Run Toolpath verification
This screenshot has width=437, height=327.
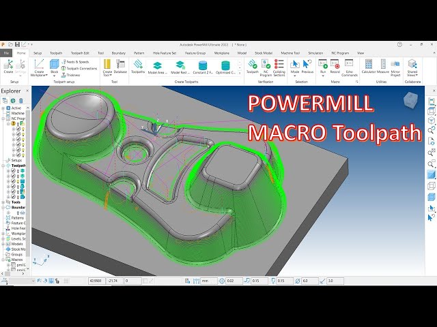coord(253,67)
